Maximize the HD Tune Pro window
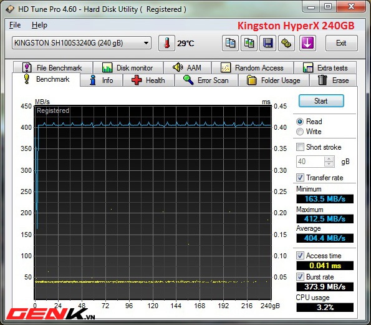Image resolution: width=371 pixels, height=325 pixels. pos(328,7)
